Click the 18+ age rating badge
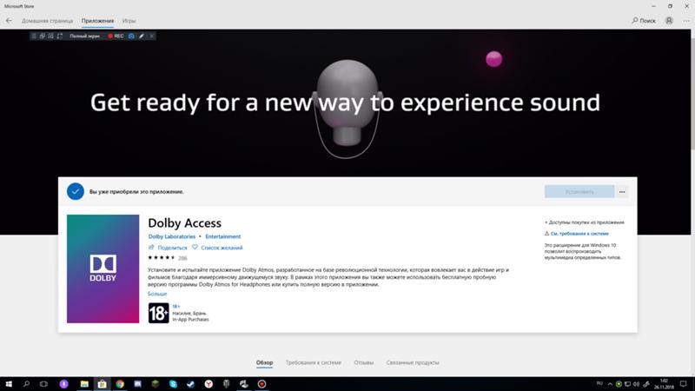The width and height of the screenshot is (695, 391). tap(159, 313)
